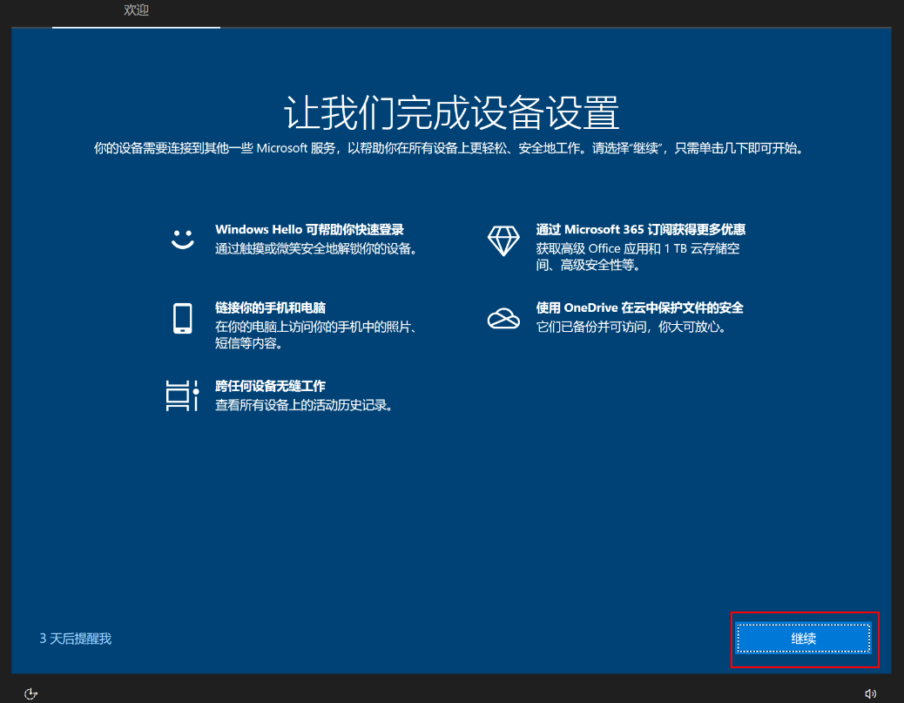Click the subtitle text mentioning Microsoft 服务
This screenshot has width=904, height=703.
pos(452,148)
